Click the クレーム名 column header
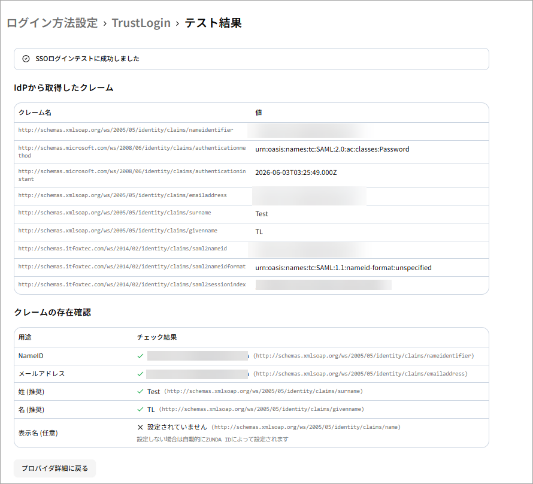This screenshot has width=533, height=484. tap(35, 113)
